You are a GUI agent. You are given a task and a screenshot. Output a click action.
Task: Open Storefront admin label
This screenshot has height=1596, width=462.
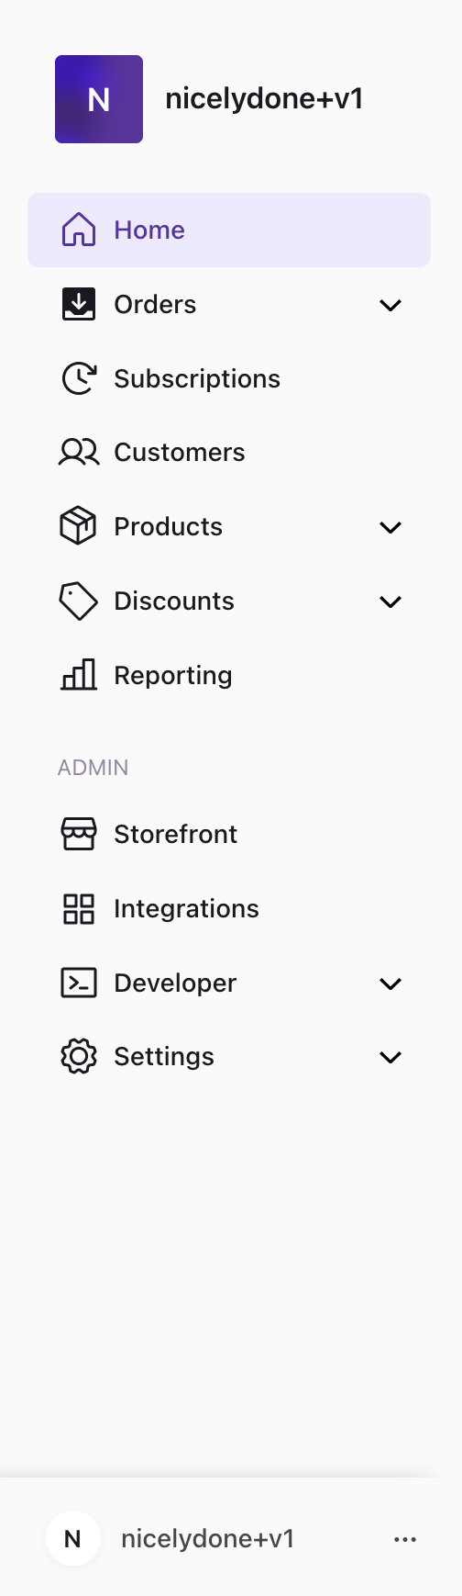pyautogui.click(x=176, y=834)
